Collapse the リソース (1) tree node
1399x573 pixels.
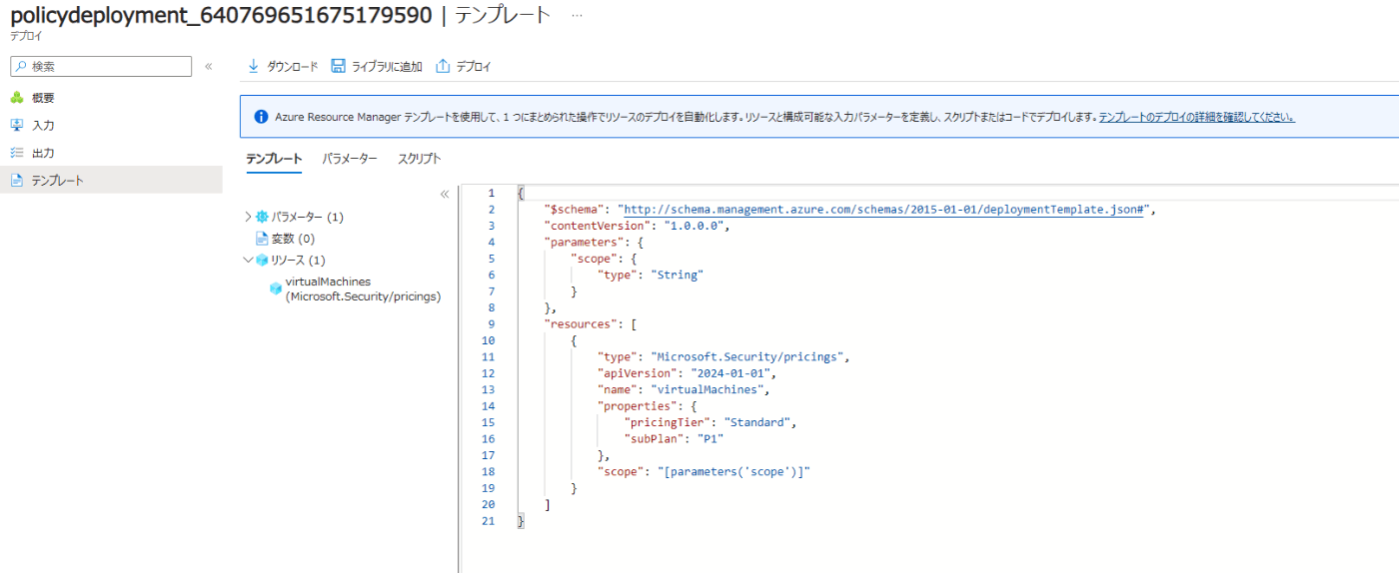click(x=249, y=260)
